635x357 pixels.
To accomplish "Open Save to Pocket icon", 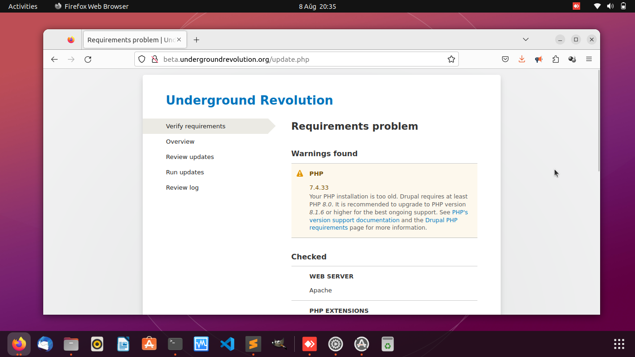I will coord(505,59).
